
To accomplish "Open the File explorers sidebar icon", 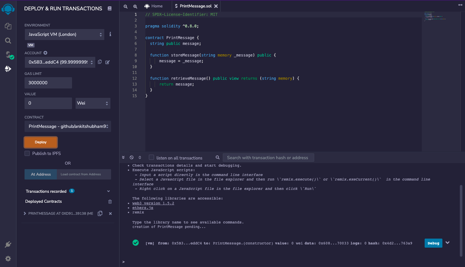I will click(8, 26).
